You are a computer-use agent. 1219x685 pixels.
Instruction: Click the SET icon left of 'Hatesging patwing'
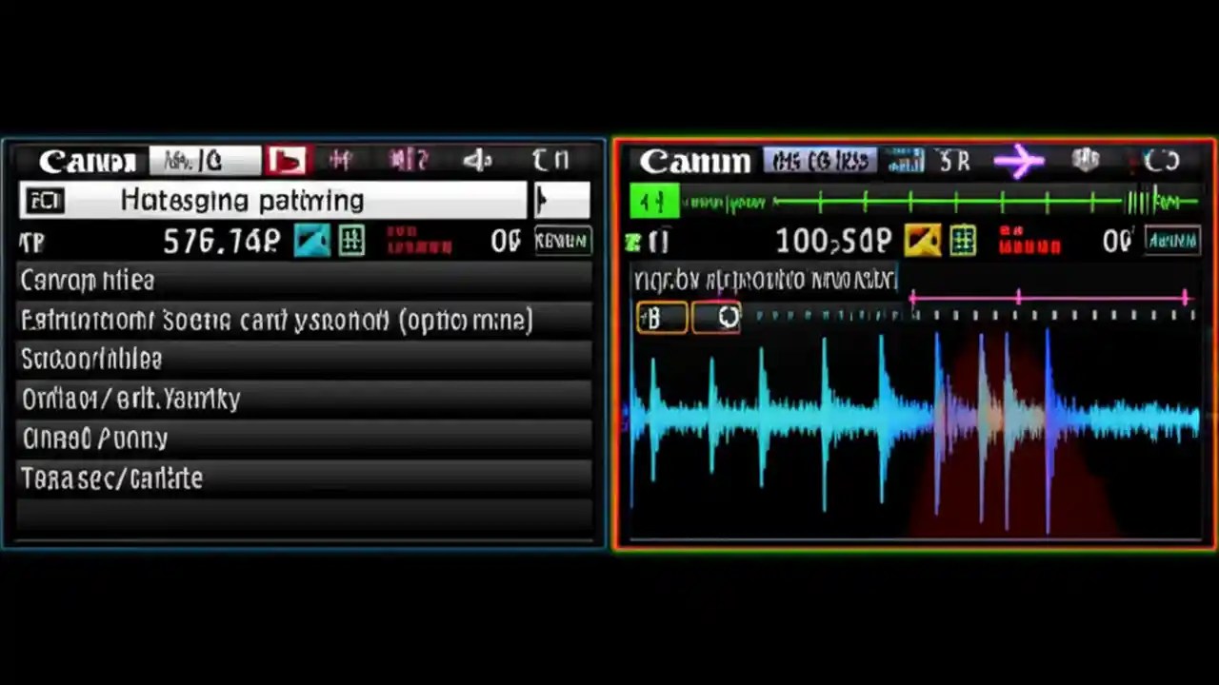click(x=44, y=200)
